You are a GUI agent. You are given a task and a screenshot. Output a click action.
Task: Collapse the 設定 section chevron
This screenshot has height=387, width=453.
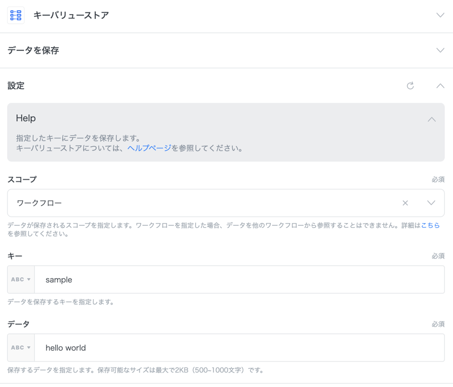440,86
